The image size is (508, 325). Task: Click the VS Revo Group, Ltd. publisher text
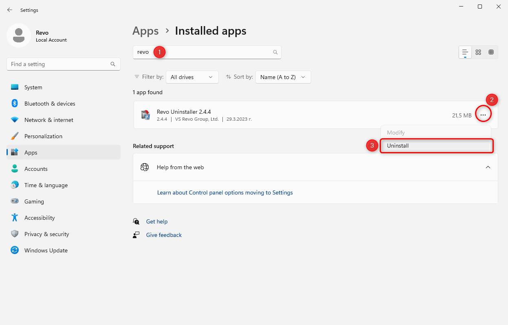pyautogui.click(x=197, y=119)
